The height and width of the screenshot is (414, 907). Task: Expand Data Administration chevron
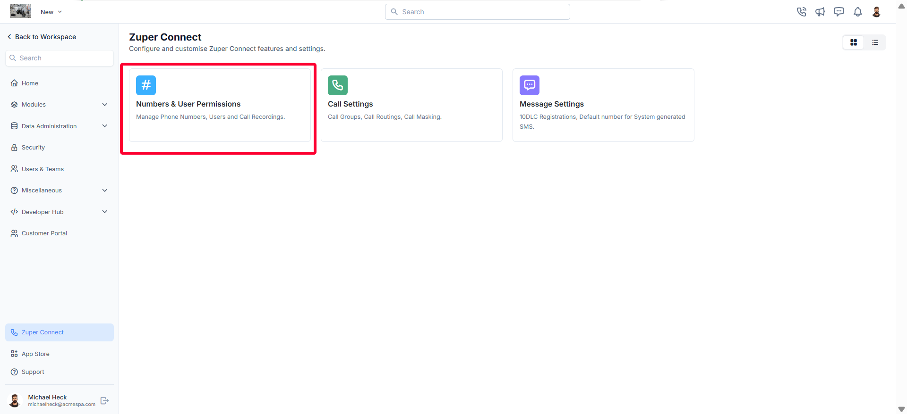pos(105,126)
